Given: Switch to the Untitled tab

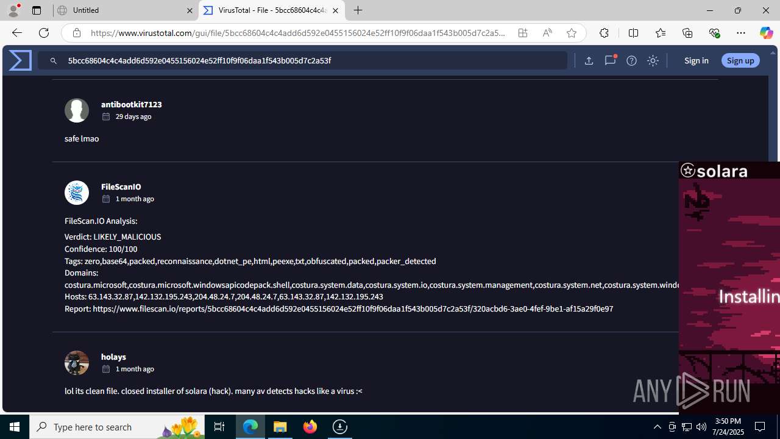Looking at the screenshot, I should (125, 10).
